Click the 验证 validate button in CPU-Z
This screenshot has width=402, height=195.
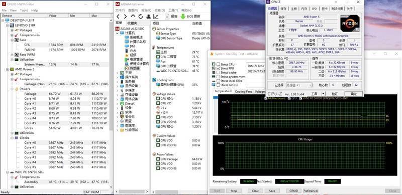[x=335, y=94]
